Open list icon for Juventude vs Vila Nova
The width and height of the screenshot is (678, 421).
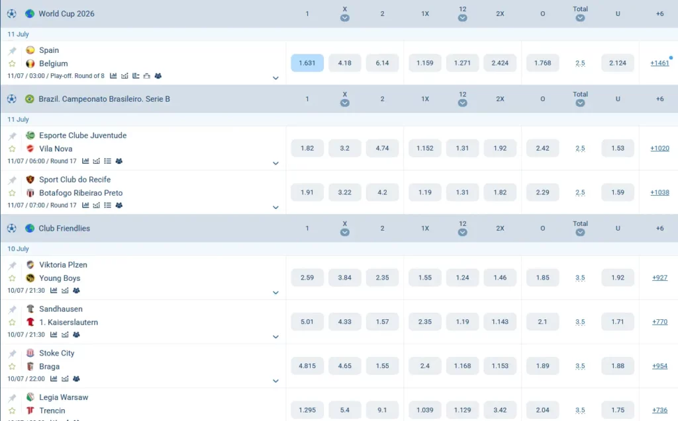[108, 161]
